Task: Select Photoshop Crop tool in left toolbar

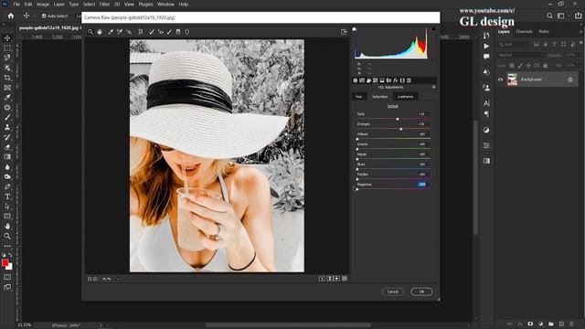Action: coord(7,78)
